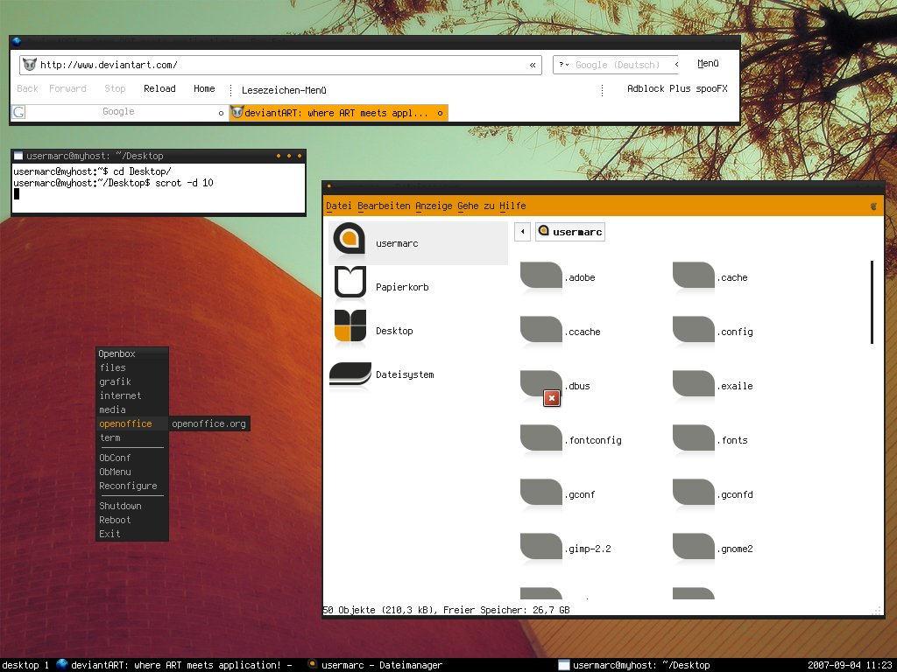The width and height of the screenshot is (897, 672).
Task: Open Papierkorb trash in the sidebar
Action: (x=418, y=286)
